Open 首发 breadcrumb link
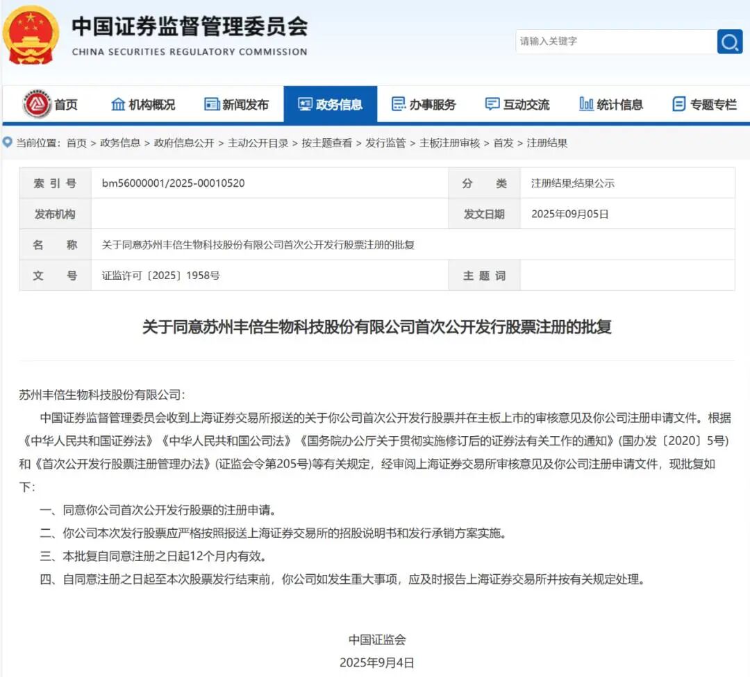Image resolution: width=750 pixels, height=677 pixels. click(503, 143)
